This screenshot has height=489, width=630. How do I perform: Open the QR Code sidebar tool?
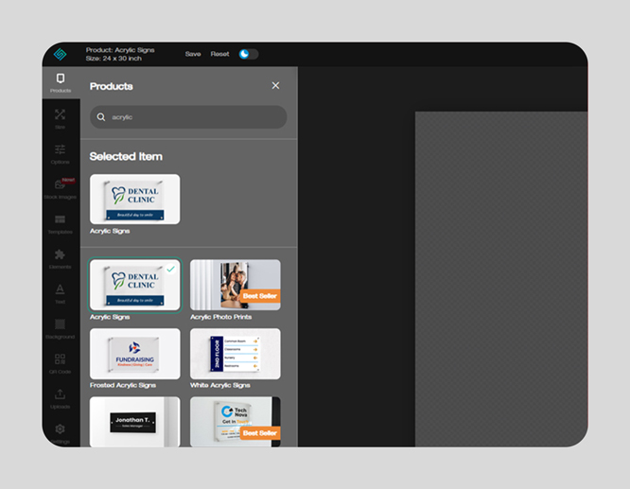(x=61, y=364)
